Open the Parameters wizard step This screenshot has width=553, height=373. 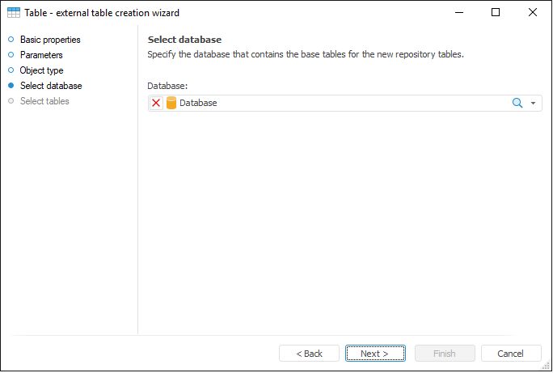(41, 55)
